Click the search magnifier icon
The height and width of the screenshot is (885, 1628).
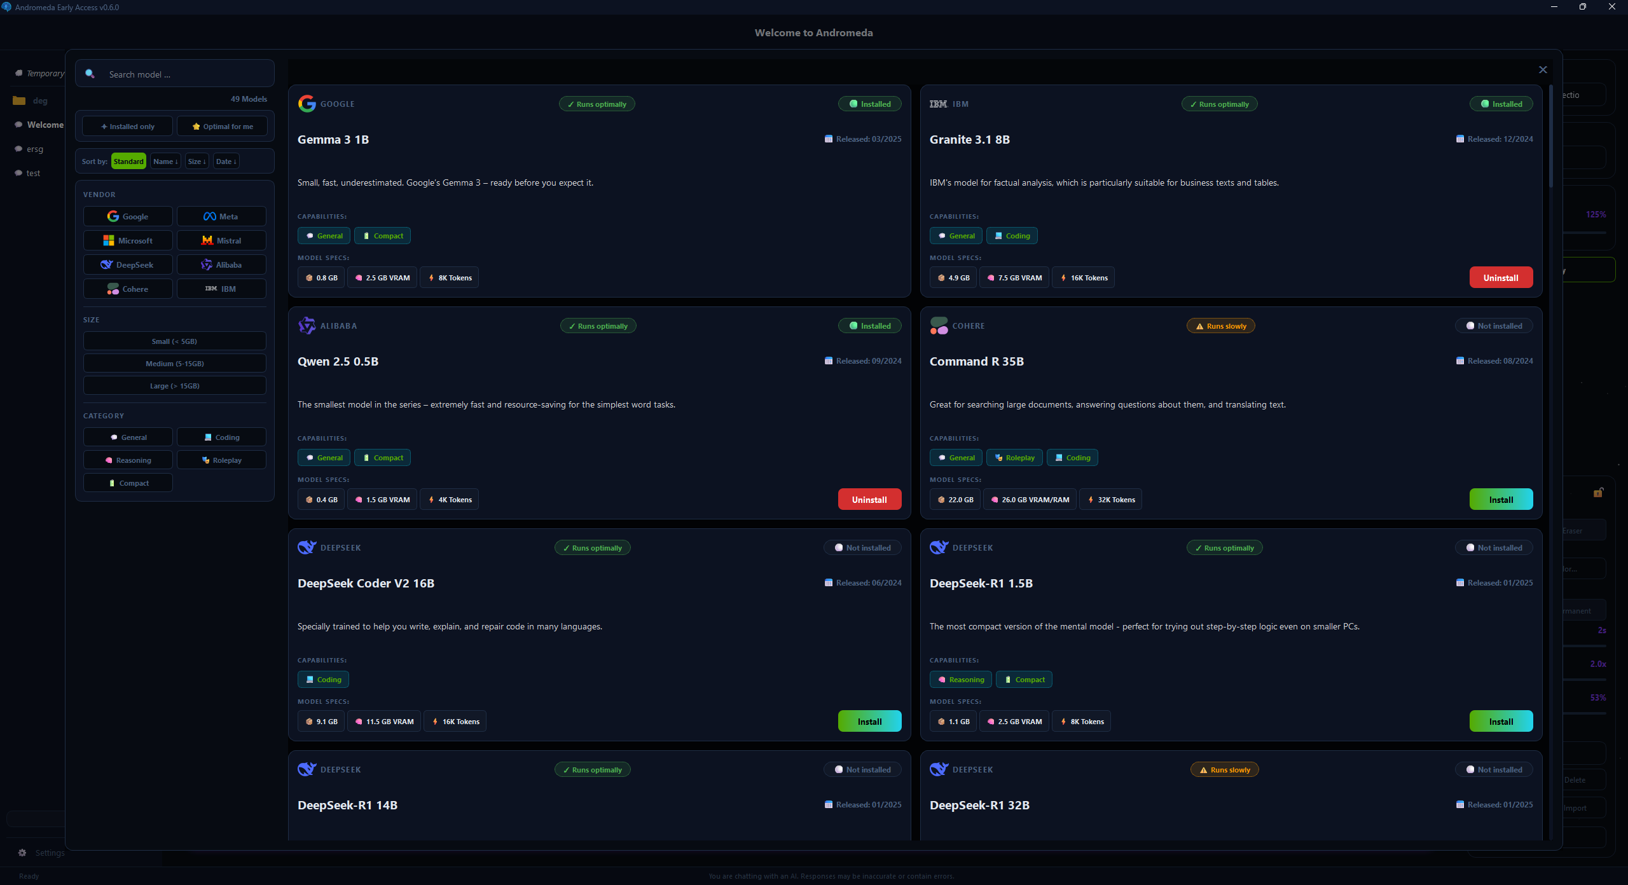pos(90,74)
